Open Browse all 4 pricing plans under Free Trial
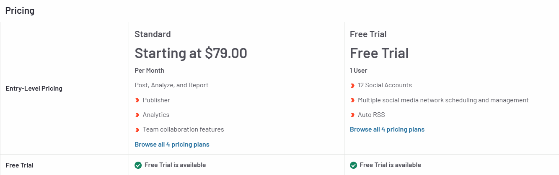The width and height of the screenshot is (559, 175). pos(387,129)
